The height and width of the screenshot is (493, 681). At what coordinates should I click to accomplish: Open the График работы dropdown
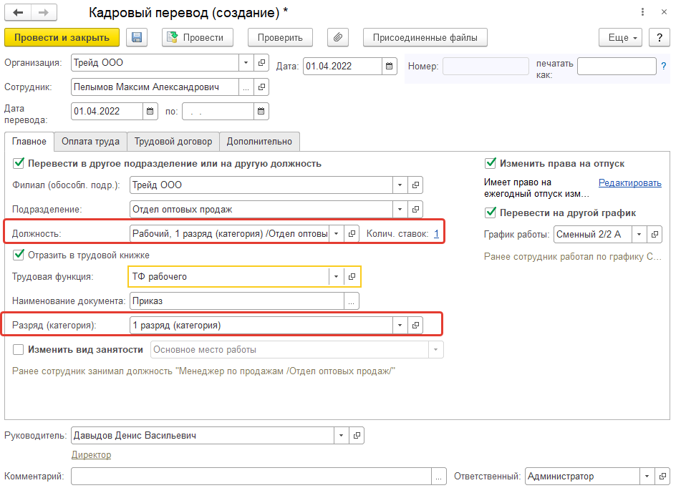point(637,234)
